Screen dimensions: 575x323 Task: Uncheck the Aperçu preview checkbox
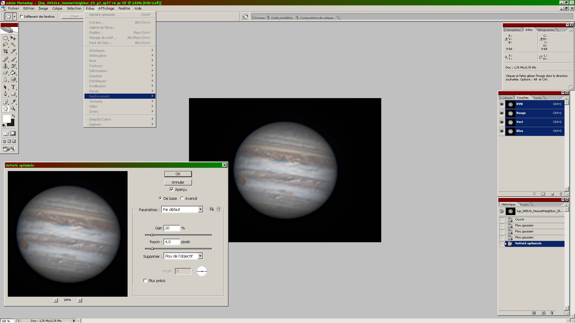[172, 189]
